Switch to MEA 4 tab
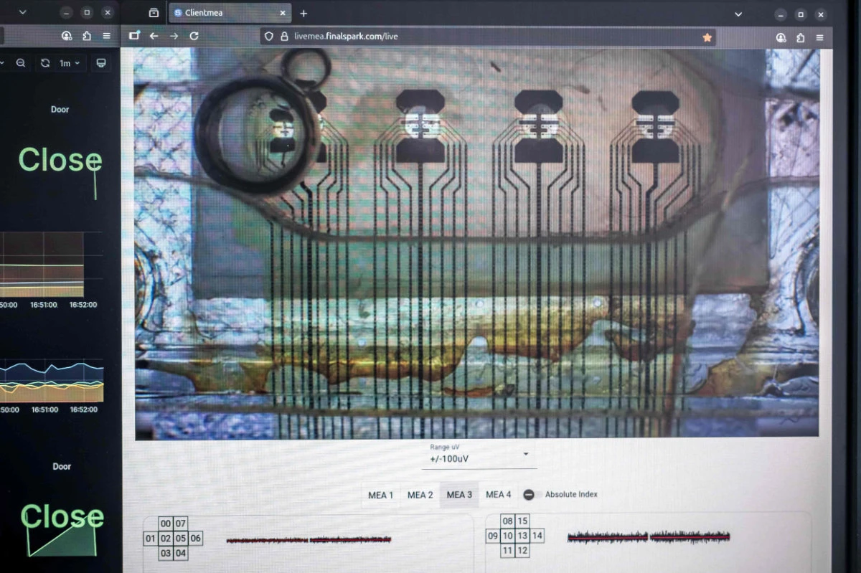The image size is (861, 573). coord(499,494)
